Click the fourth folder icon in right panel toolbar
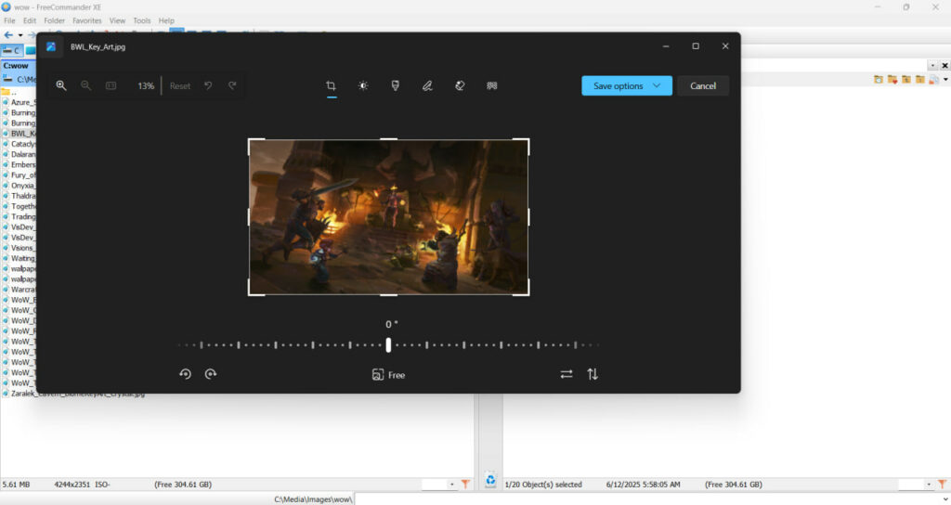The image size is (951, 505). click(x=920, y=80)
